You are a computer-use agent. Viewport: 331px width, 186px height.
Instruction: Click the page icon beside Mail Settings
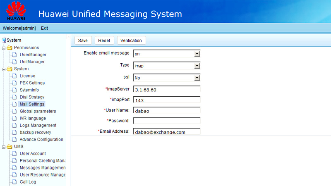(x=14, y=104)
